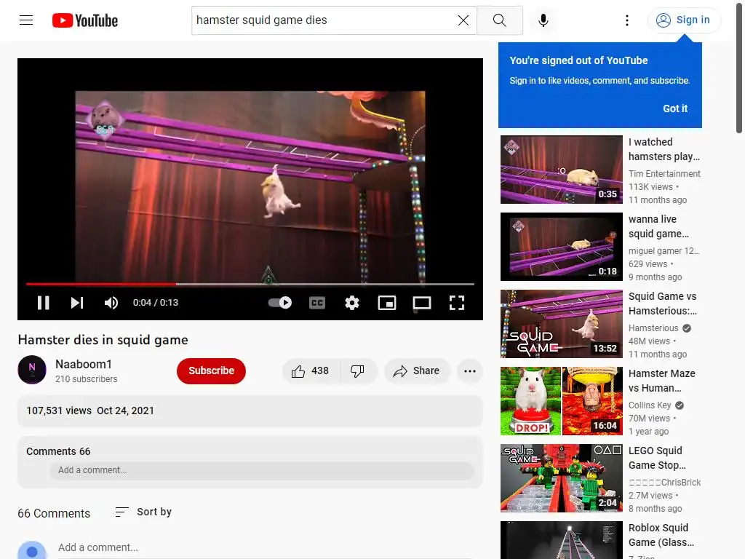The height and width of the screenshot is (559, 745).
Task: Mute the video volume
Action: [x=111, y=303]
